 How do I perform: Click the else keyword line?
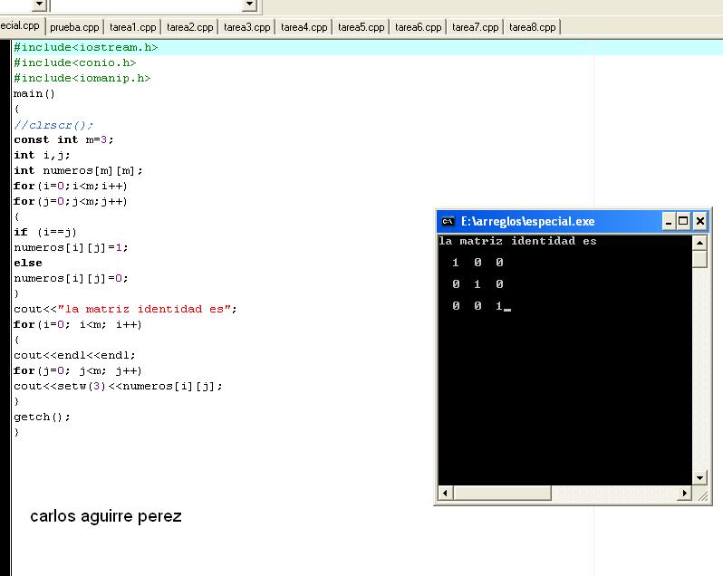click(x=28, y=264)
